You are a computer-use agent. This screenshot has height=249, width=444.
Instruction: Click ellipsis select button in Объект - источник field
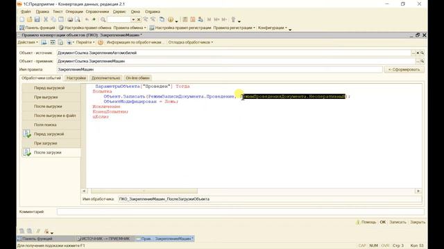[x=413, y=53]
